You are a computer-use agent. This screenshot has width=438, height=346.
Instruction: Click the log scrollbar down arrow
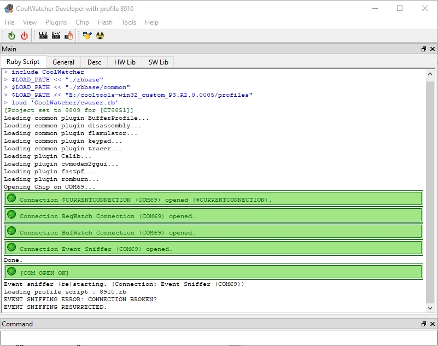click(x=430, y=308)
